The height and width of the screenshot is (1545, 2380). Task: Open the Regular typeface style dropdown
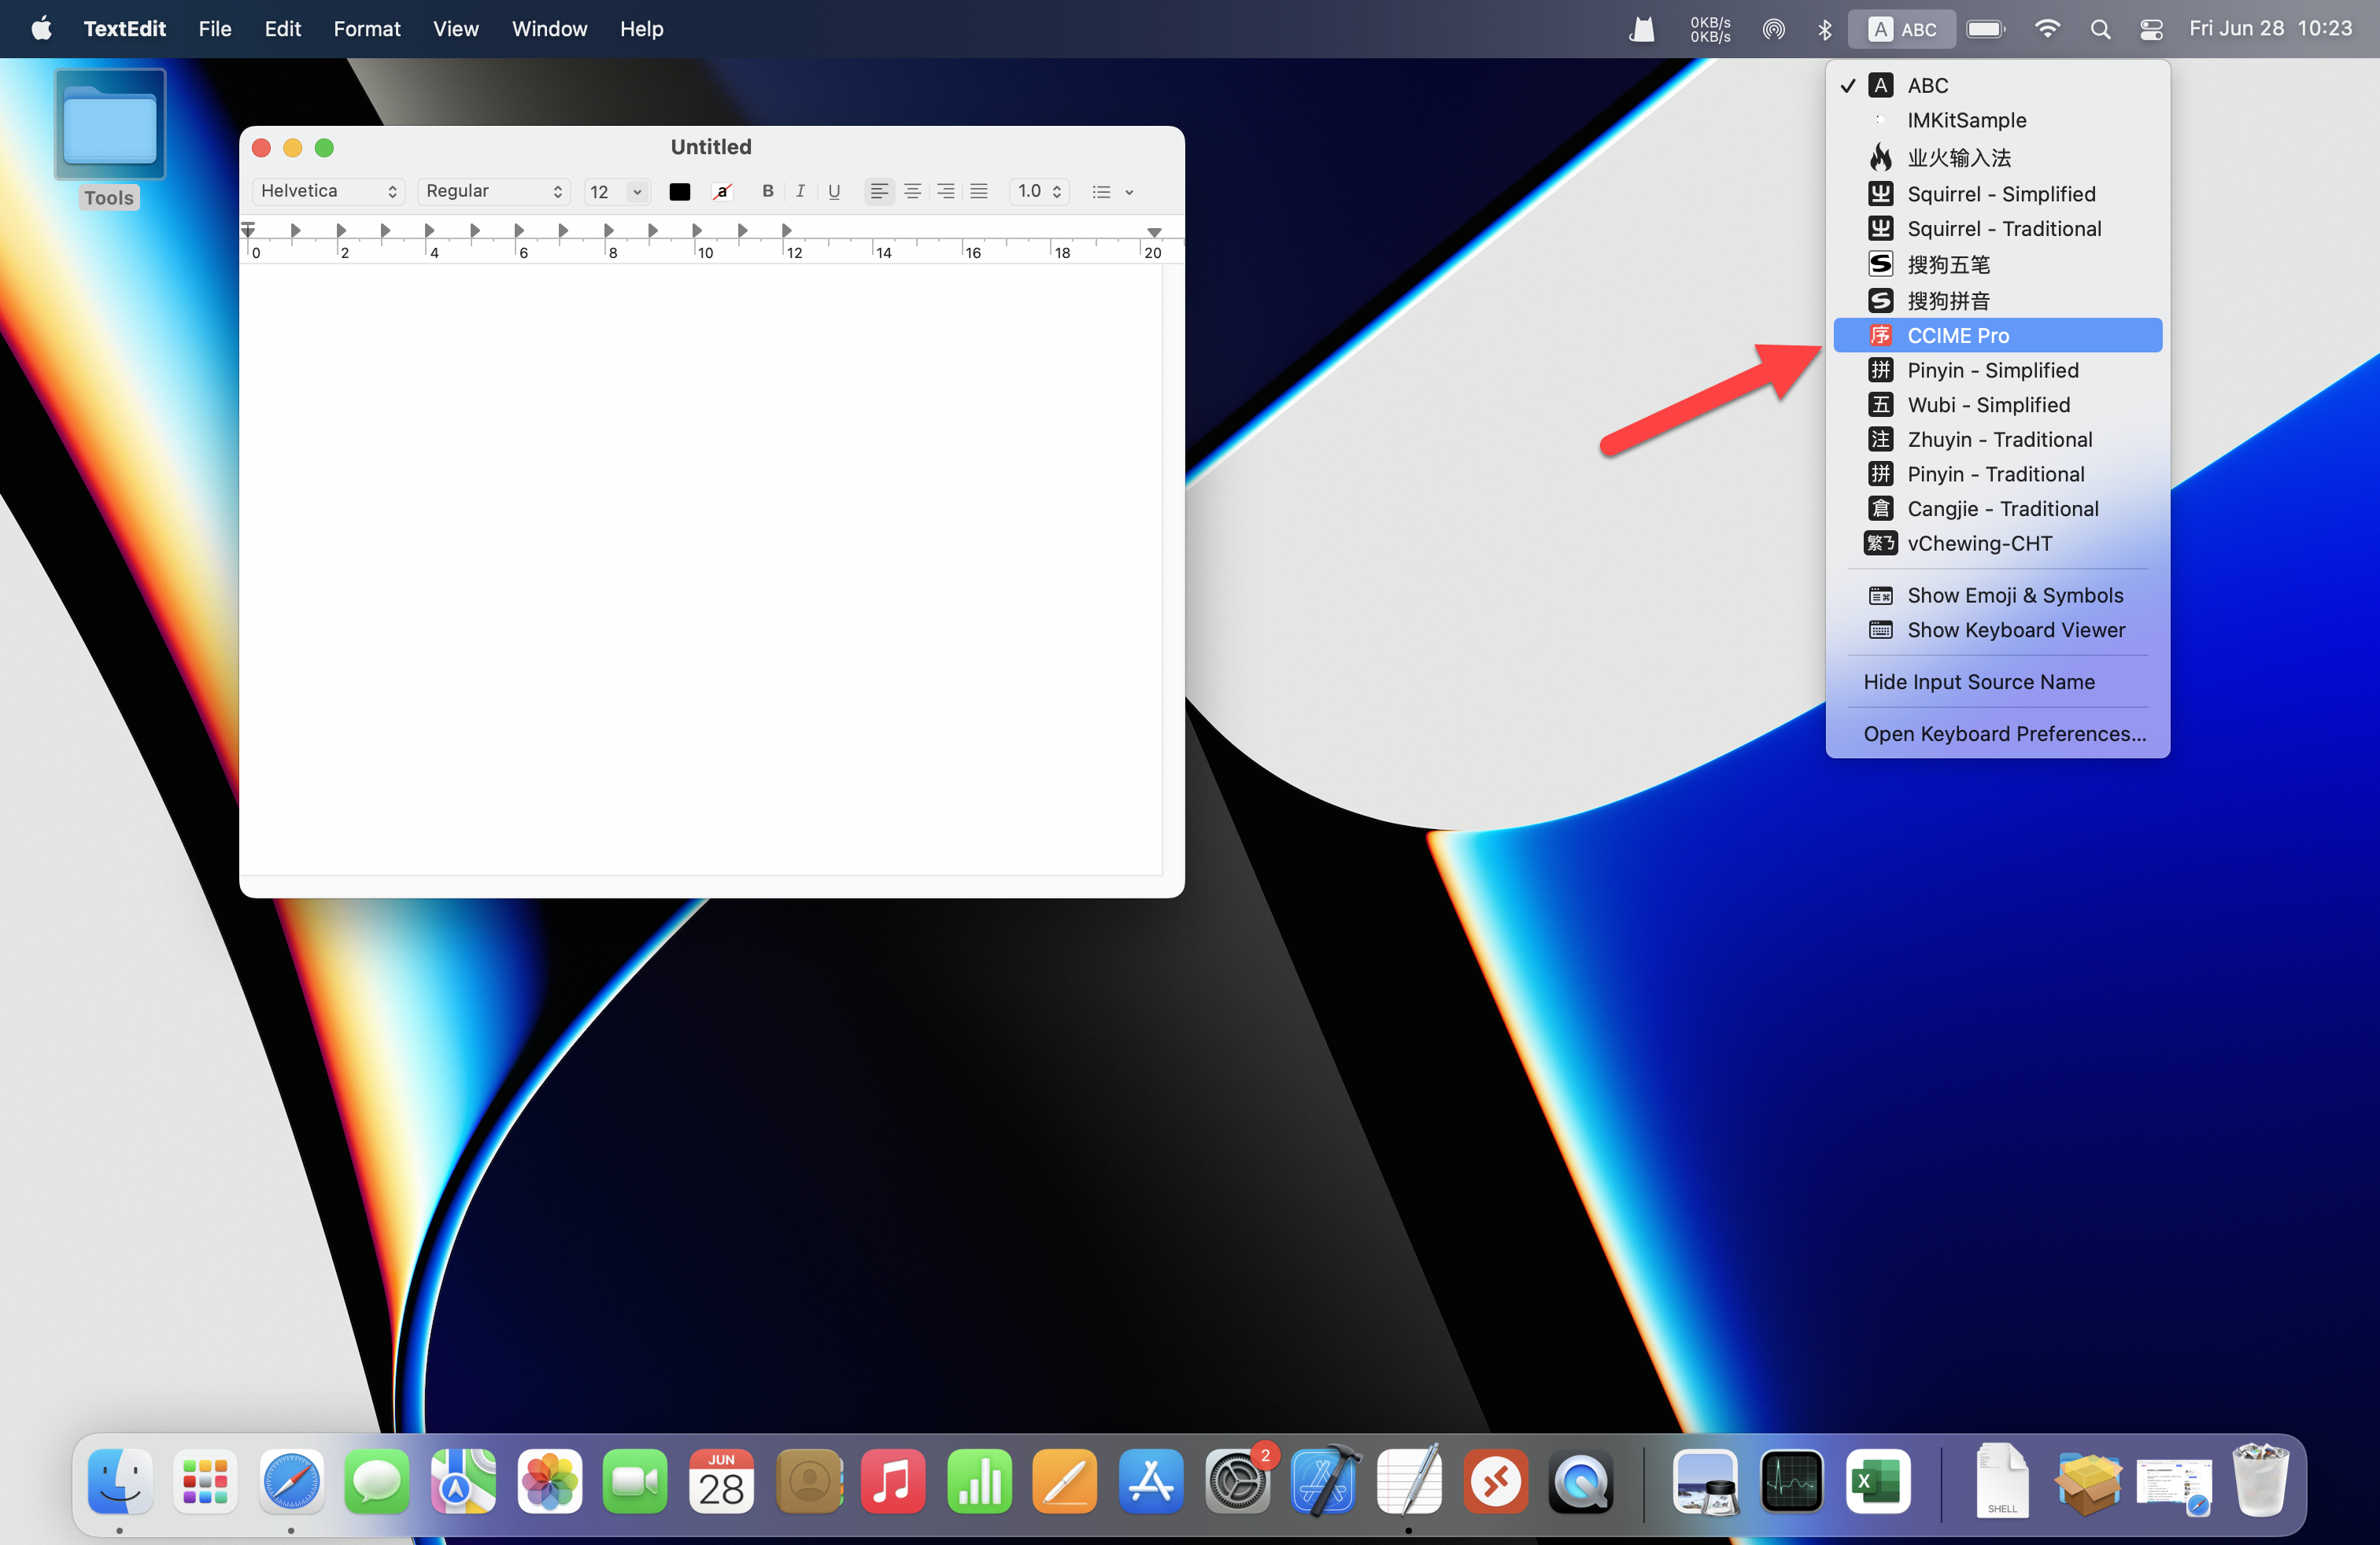pos(493,191)
